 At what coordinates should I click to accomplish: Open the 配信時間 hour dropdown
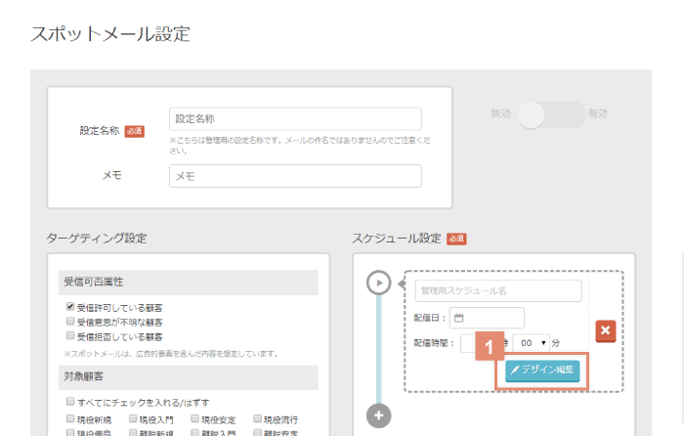pos(469,344)
